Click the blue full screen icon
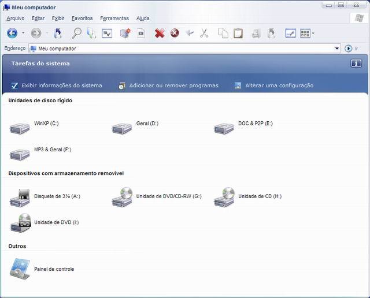This screenshot has height=298, width=370. 290,33
